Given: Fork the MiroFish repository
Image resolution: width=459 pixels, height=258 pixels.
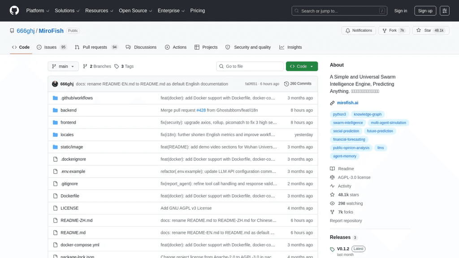Looking at the screenshot, I should tap(394, 30).
